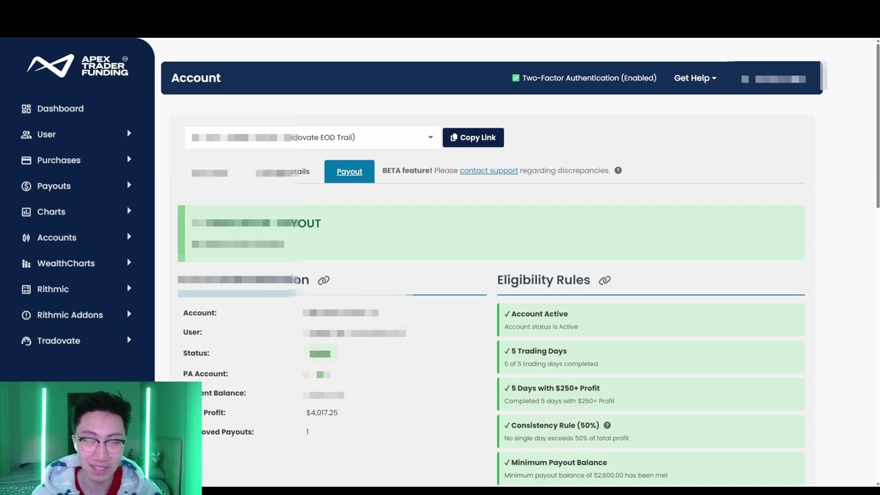
Task: Click the 5 Days with $250+ Profit row
Action: click(650, 394)
